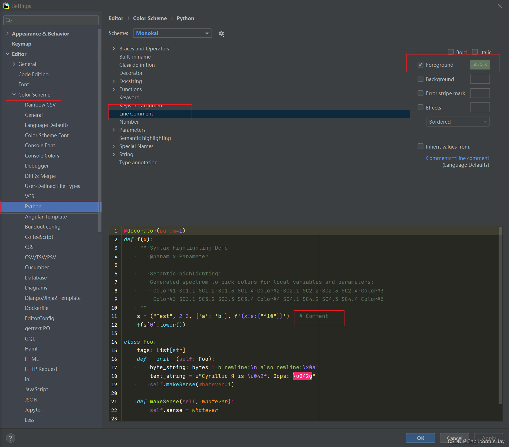The width and height of the screenshot is (509, 447).
Task: Select Decorator attribute
Action: pos(131,73)
